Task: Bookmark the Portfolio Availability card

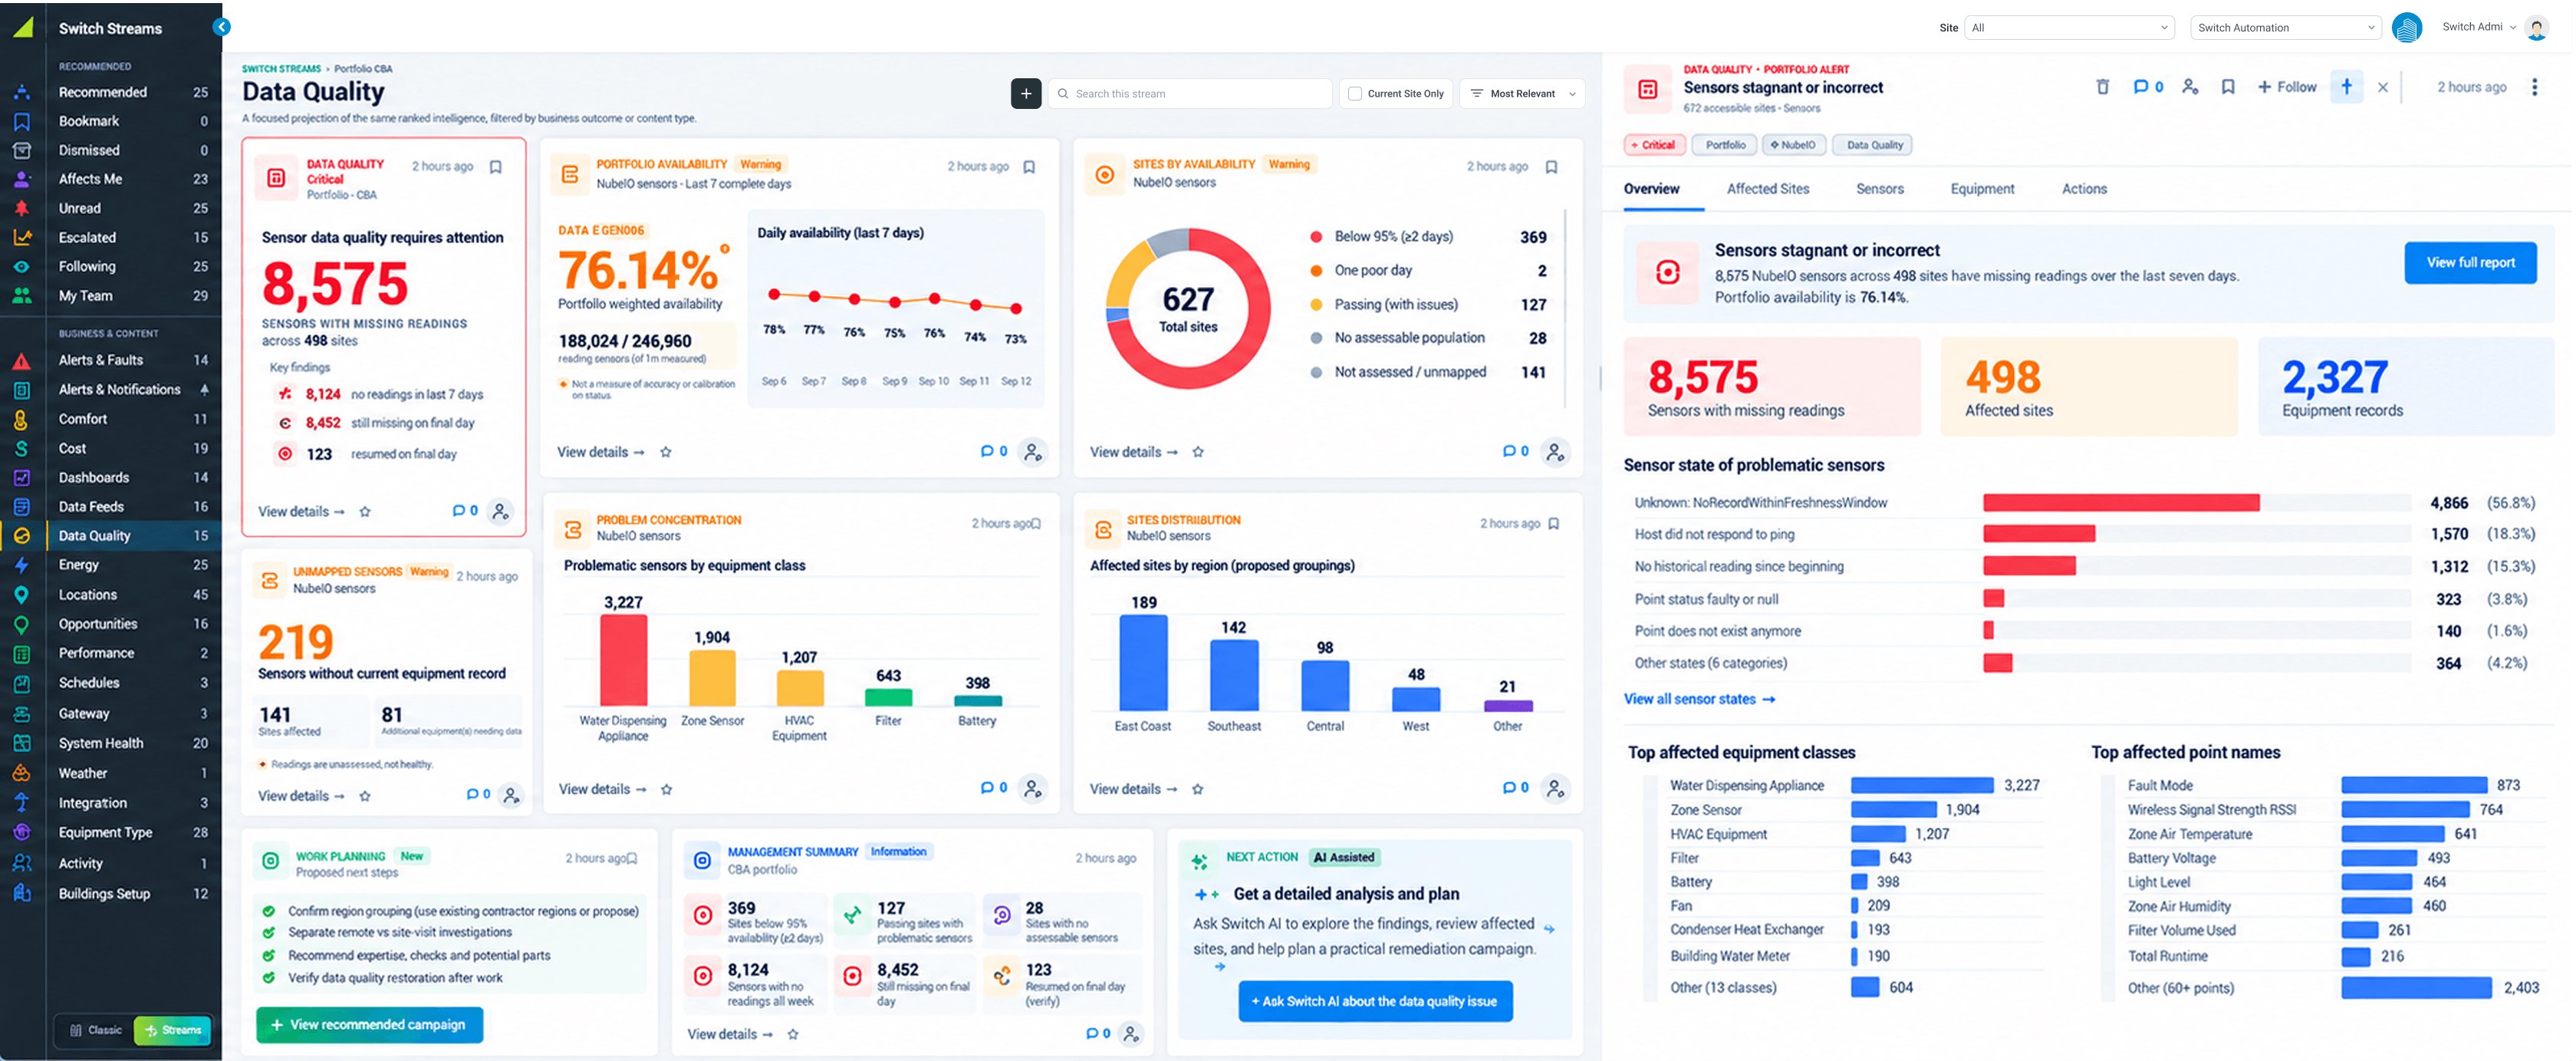Action: click(x=1029, y=167)
